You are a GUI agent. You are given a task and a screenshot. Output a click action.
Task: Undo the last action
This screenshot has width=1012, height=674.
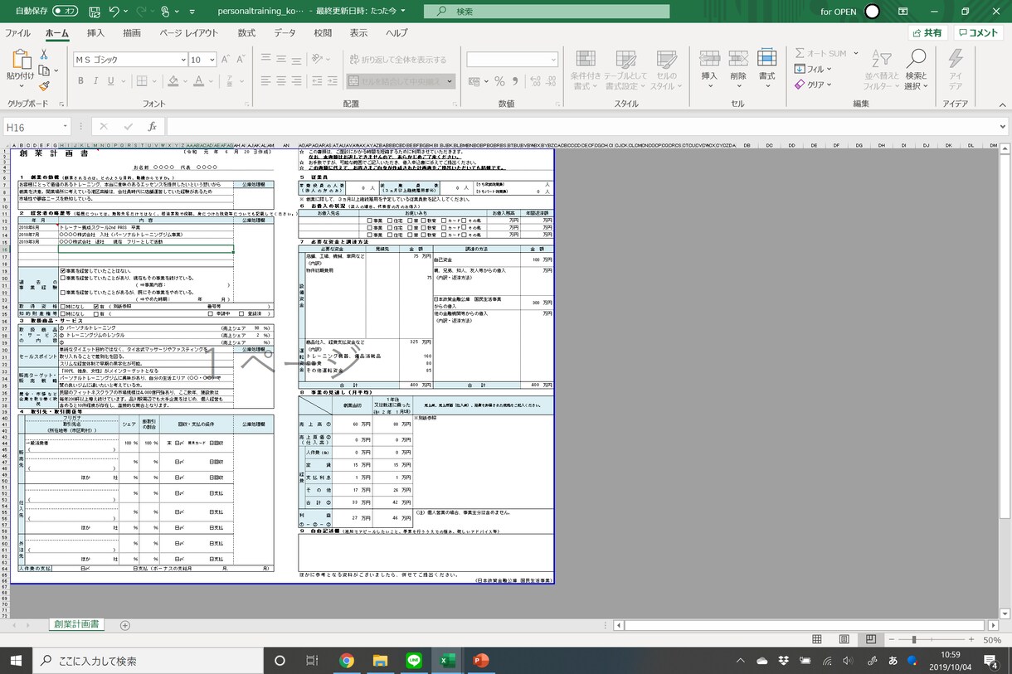pyautogui.click(x=114, y=12)
